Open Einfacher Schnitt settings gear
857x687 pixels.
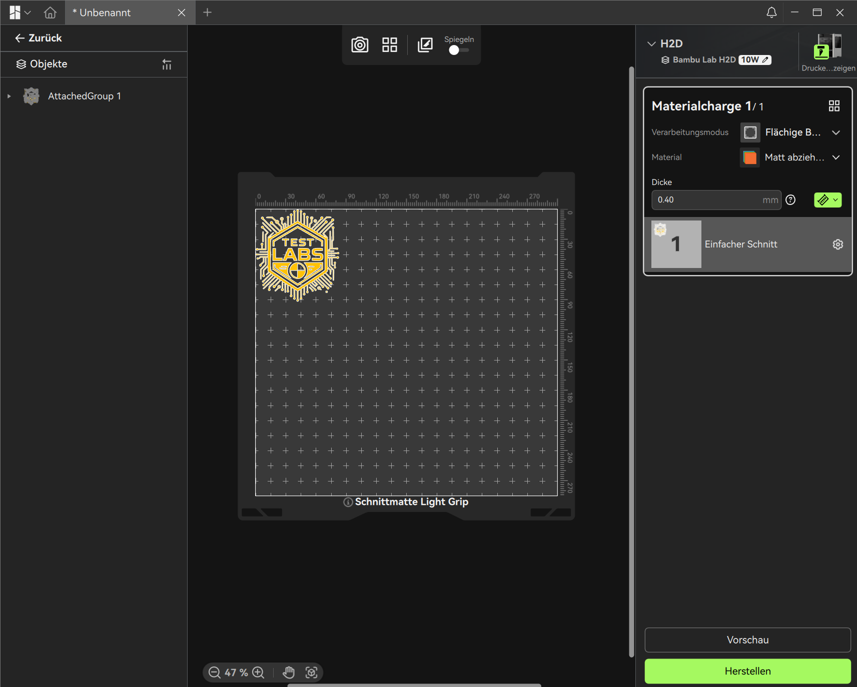click(837, 244)
